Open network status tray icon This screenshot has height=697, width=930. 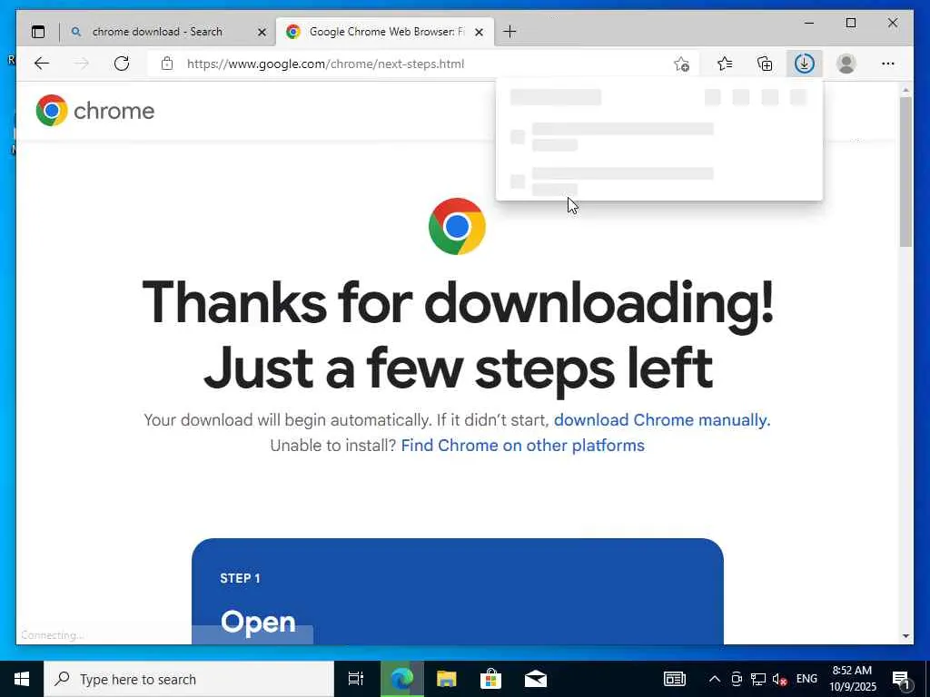pyautogui.click(x=758, y=679)
